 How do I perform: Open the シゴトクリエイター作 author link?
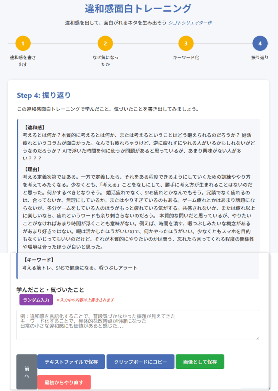[190, 23]
